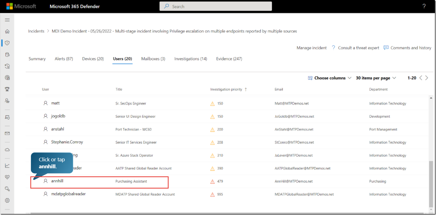Image resolution: width=436 pixels, height=215 pixels.
Task: Open user anstahl
Action: coord(58,129)
